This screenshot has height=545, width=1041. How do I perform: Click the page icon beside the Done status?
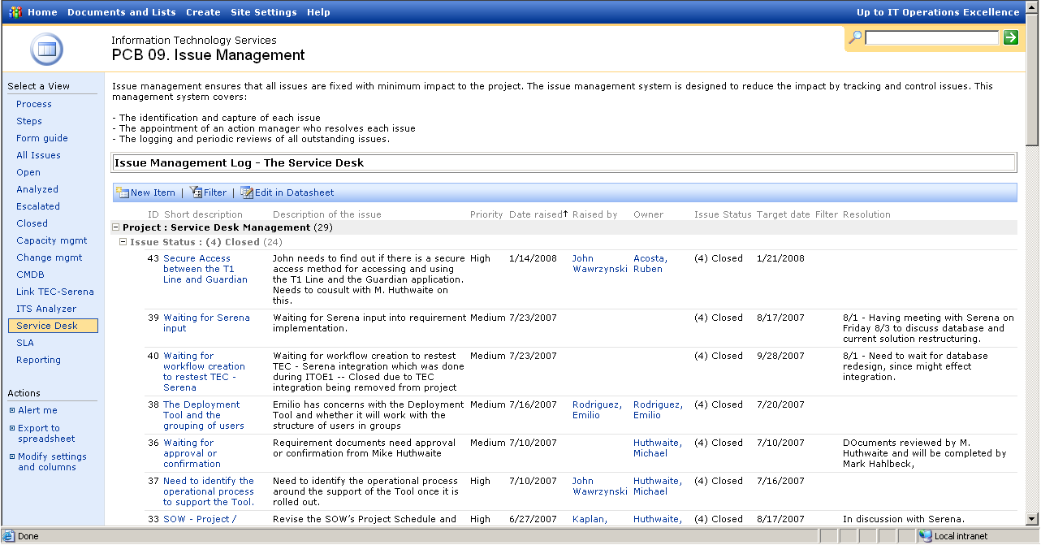9,536
